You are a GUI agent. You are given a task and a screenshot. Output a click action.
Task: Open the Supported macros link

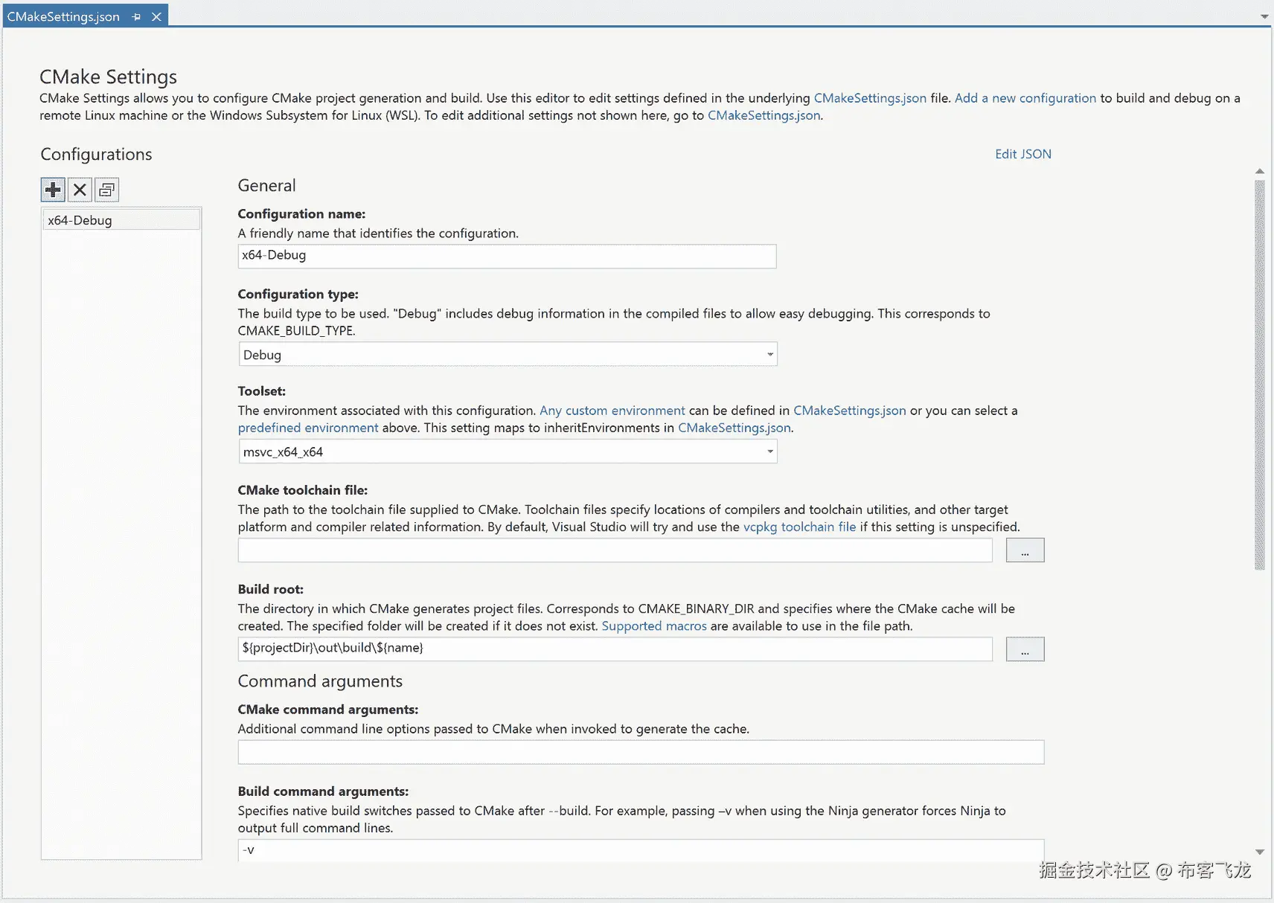[653, 626]
